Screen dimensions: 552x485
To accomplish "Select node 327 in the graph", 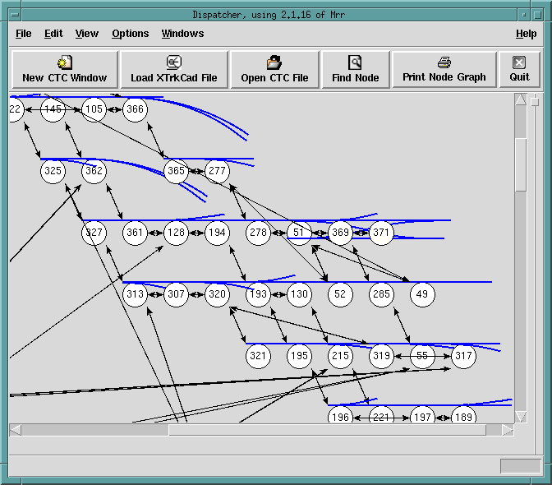I will (x=94, y=233).
